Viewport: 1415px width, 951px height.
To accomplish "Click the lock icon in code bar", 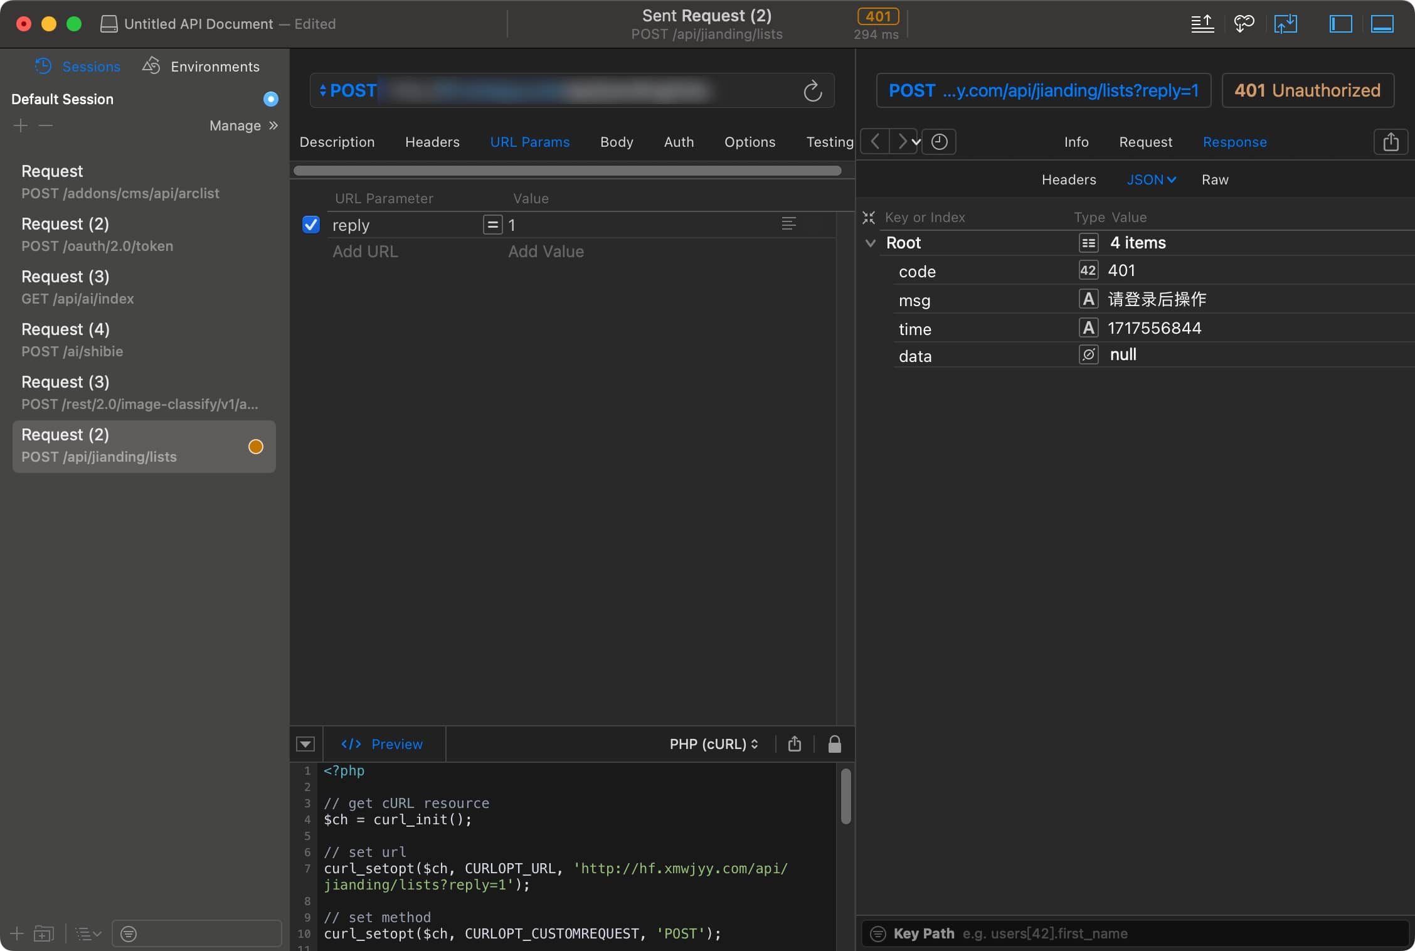I will (x=834, y=744).
